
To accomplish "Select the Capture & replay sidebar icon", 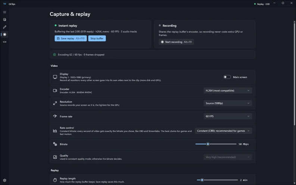I will coord(5,35).
